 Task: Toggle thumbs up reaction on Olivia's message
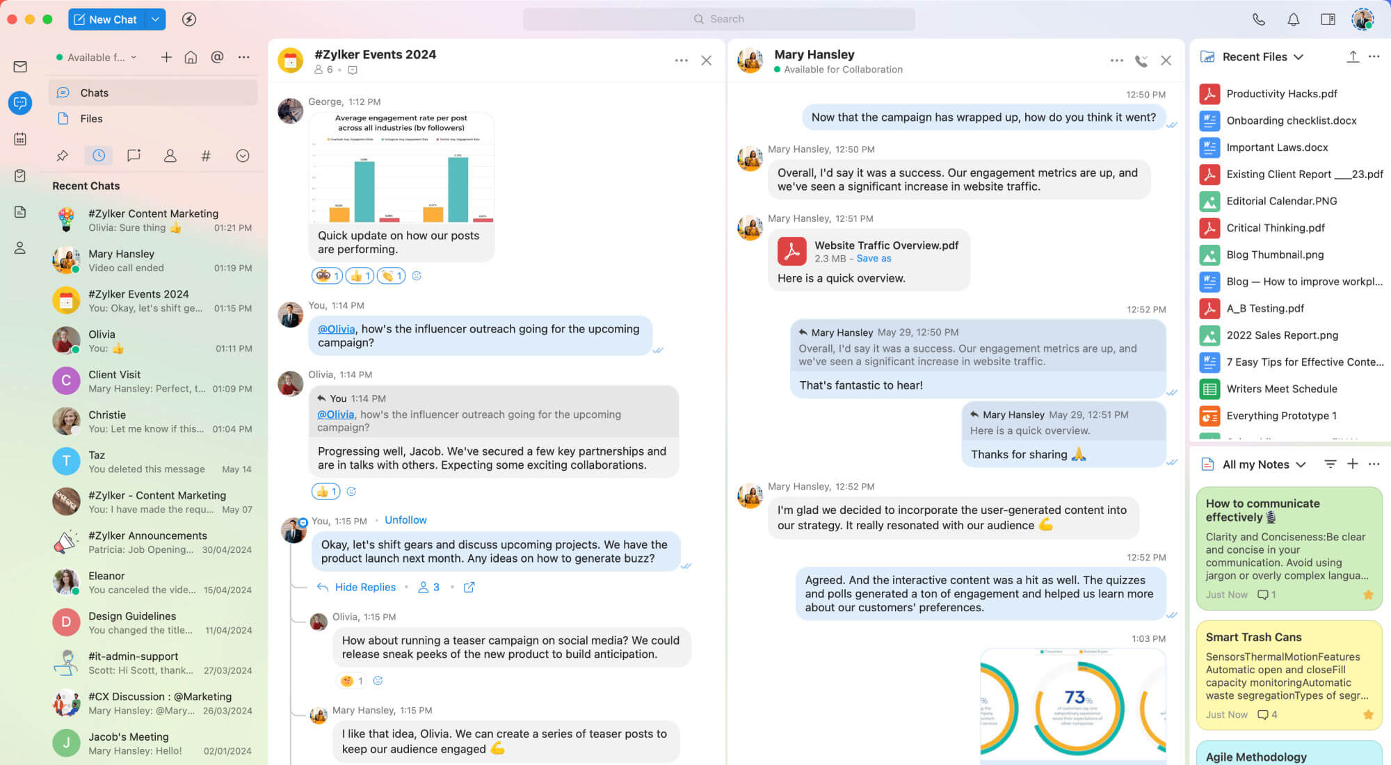click(x=325, y=492)
